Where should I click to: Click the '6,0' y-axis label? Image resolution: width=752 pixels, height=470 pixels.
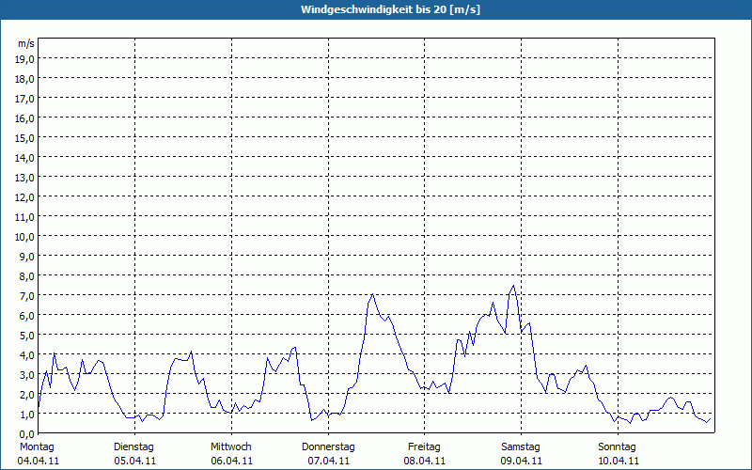coord(27,316)
